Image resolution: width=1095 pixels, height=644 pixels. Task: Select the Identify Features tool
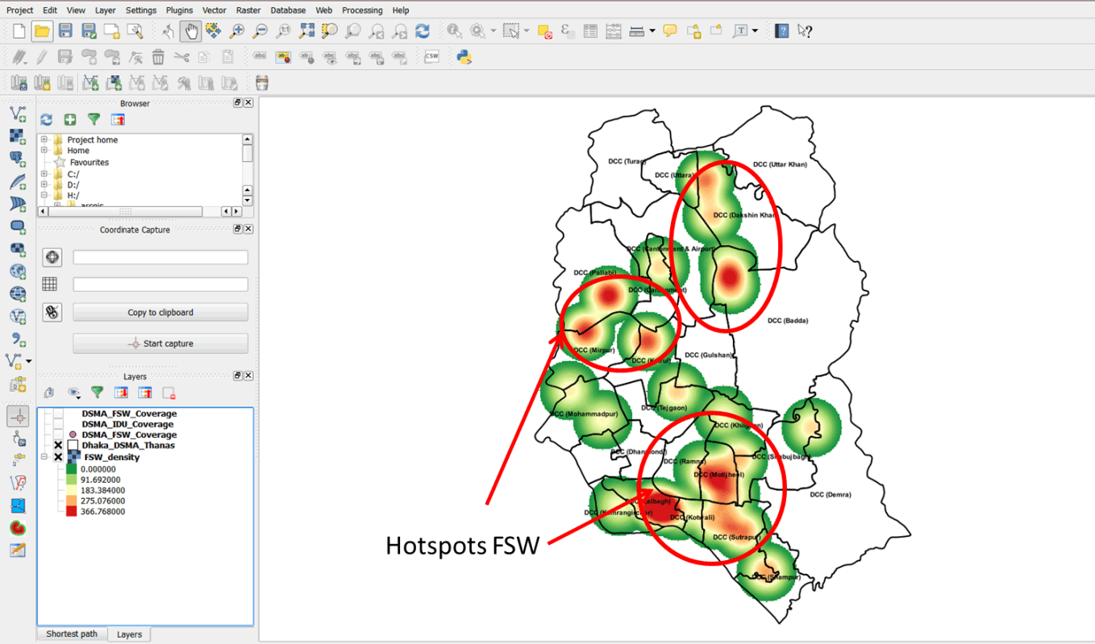click(455, 31)
